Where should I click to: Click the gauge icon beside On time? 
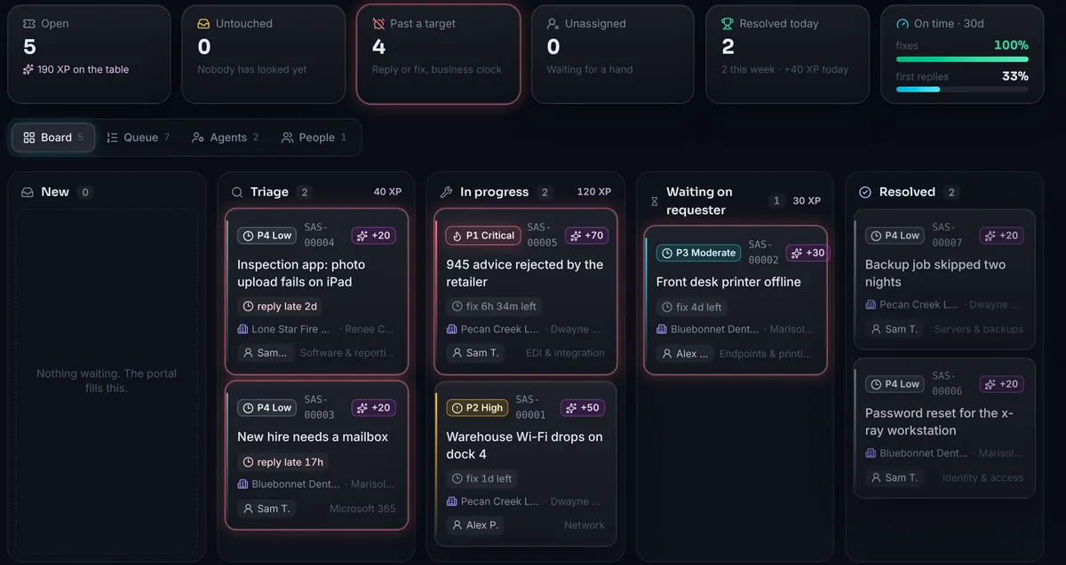(903, 24)
